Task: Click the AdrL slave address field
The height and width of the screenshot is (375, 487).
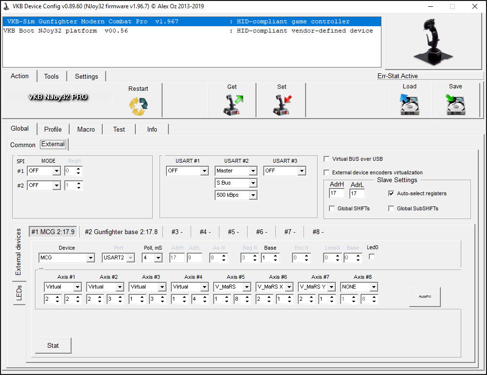Action: pyautogui.click(x=357, y=193)
